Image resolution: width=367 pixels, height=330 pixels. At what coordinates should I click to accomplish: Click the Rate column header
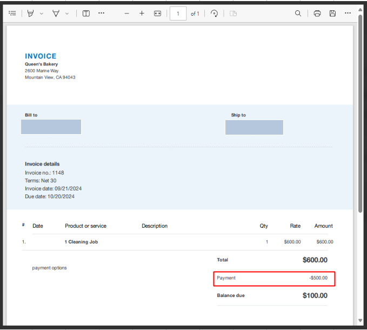pyautogui.click(x=295, y=226)
